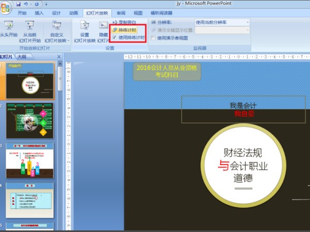Switch to the Insert (插入) tab
This screenshot has width=310, height=232.
click(39, 13)
